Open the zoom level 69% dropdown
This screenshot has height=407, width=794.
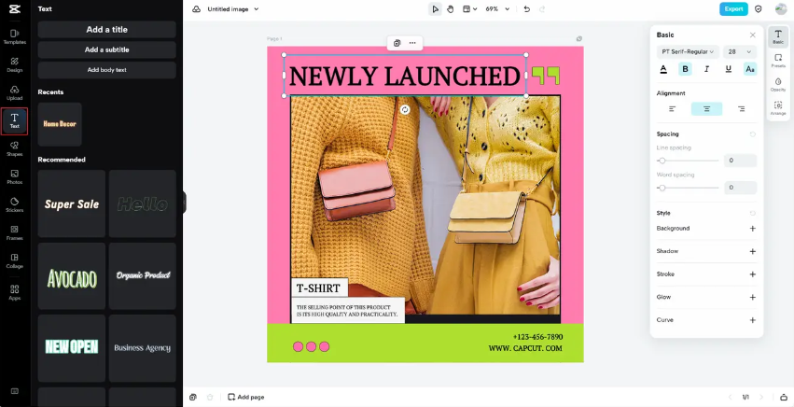[x=497, y=9]
